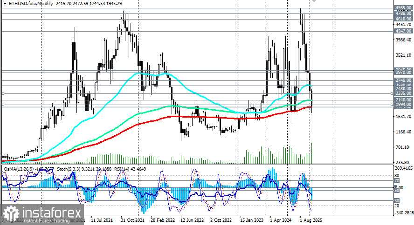This screenshot has height=225, width=414.
Task: Select the 30 level label in indicator pane
Action: (397, 201)
